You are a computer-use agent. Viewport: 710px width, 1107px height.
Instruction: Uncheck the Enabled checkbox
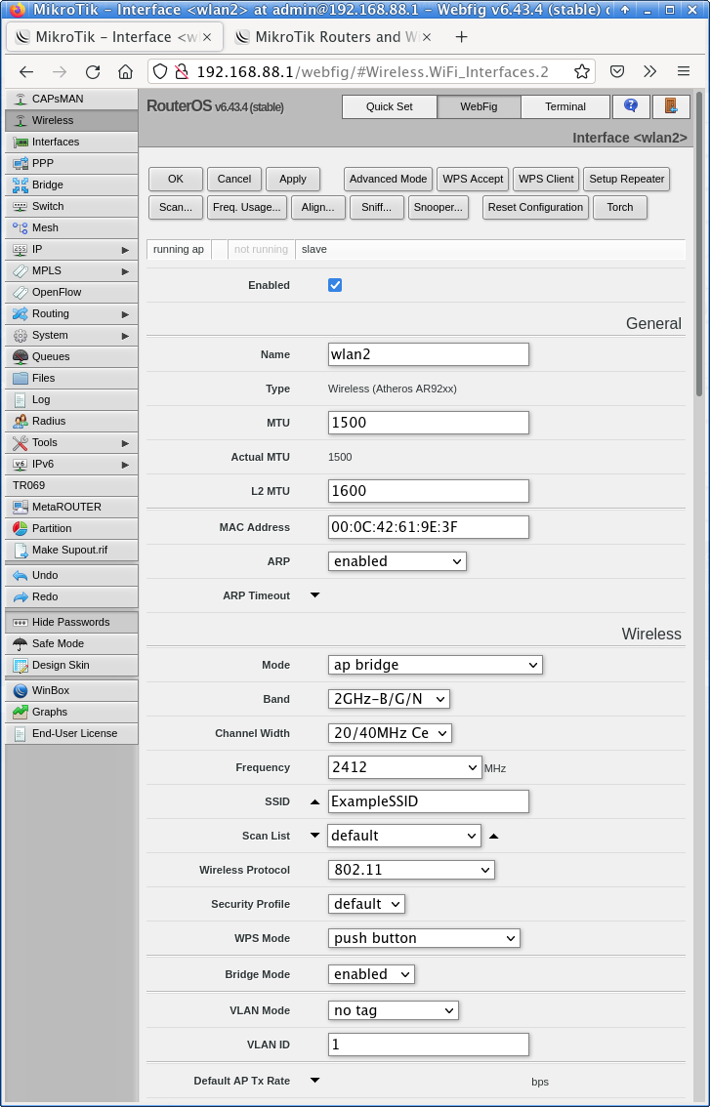pos(335,285)
